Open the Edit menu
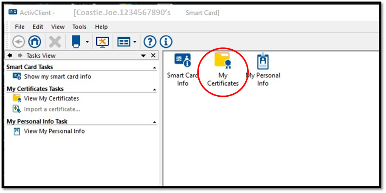Screen dimensions: 386x193 point(38,27)
